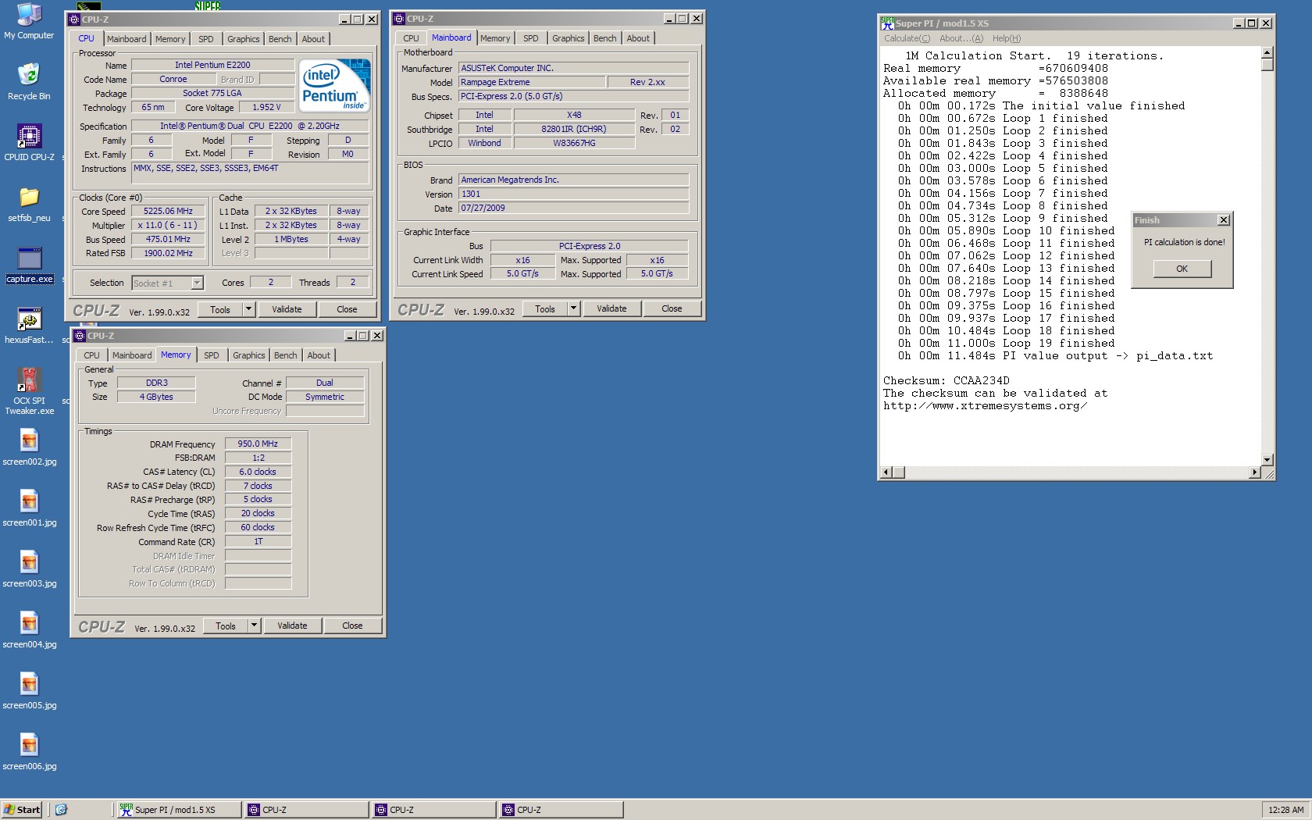Click Tools button in CPU window
Image resolution: width=1312 pixels, height=820 pixels.
(220, 310)
